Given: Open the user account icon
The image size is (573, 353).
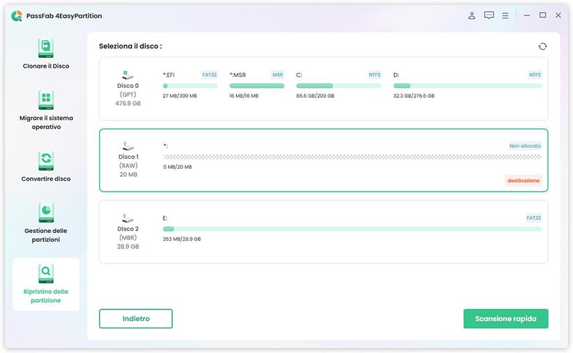Looking at the screenshot, I should click(472, 15).
